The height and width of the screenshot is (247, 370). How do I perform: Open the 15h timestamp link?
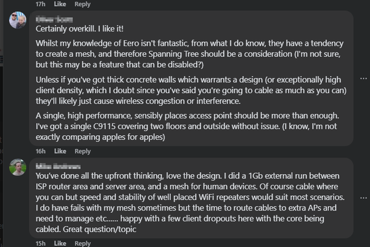point(41,243)
